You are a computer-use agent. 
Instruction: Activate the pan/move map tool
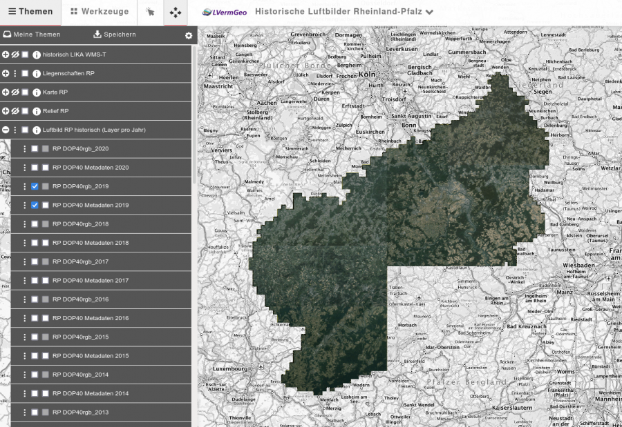pos(175,12)
